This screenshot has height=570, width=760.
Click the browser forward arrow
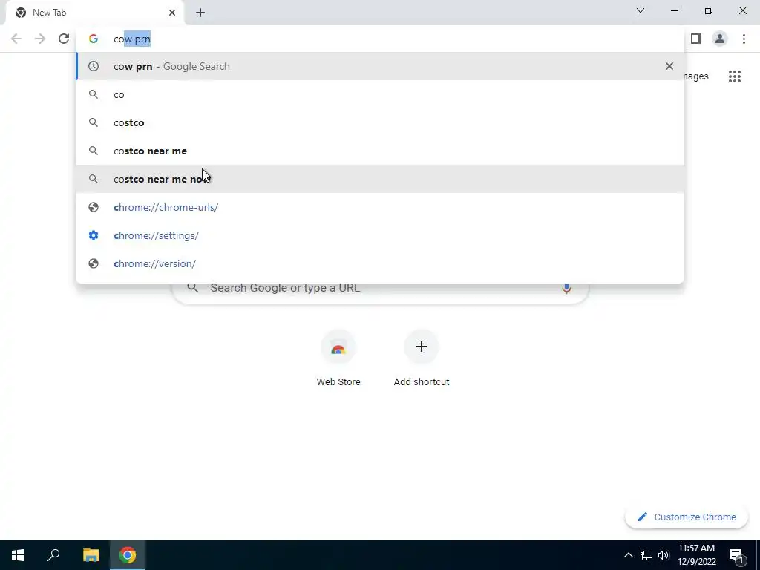(40, 39)
